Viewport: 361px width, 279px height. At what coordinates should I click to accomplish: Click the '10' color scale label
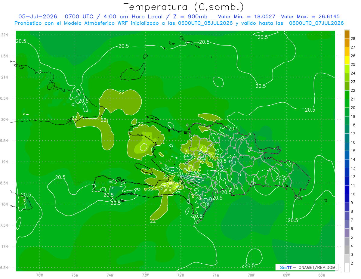tap(353, 194)
